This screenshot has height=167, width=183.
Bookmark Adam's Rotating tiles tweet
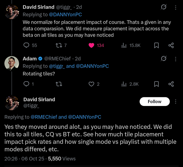pos(156,84)
